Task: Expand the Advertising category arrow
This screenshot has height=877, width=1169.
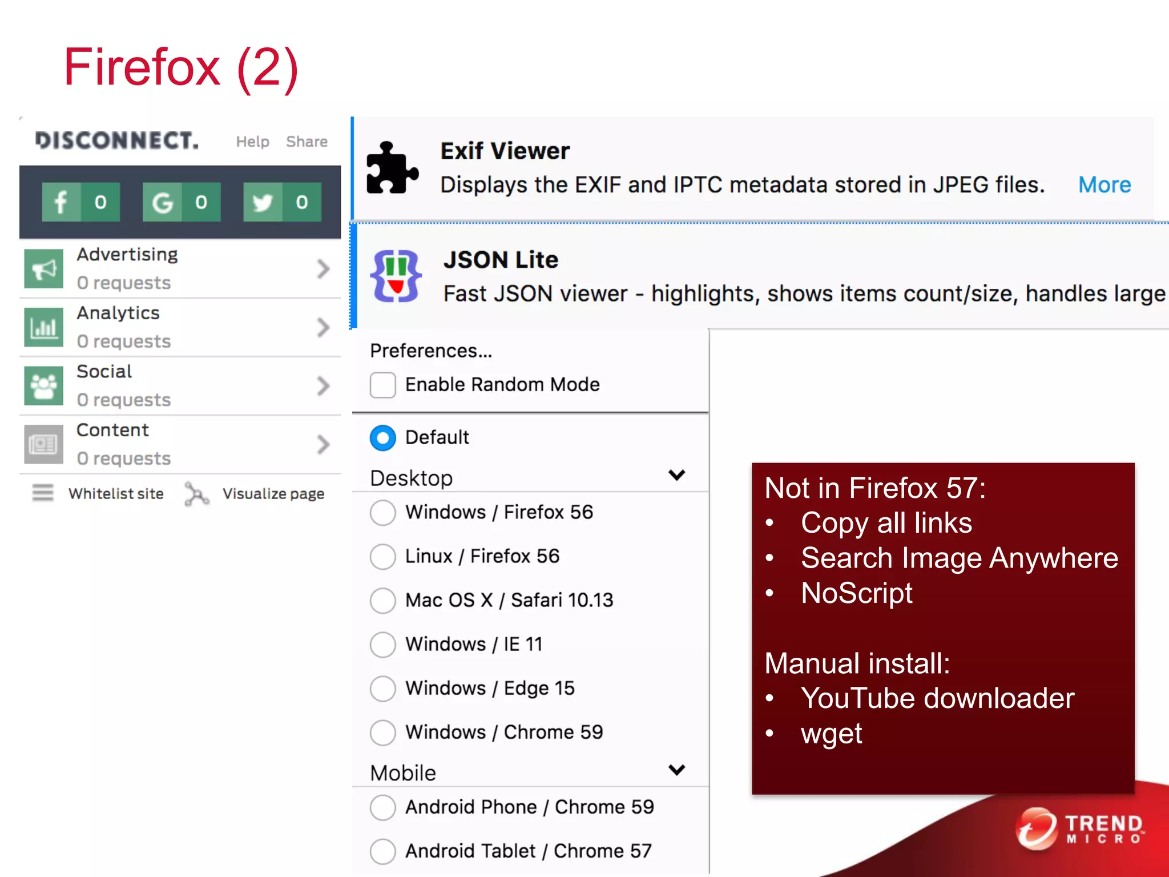Action: (324, 269)
